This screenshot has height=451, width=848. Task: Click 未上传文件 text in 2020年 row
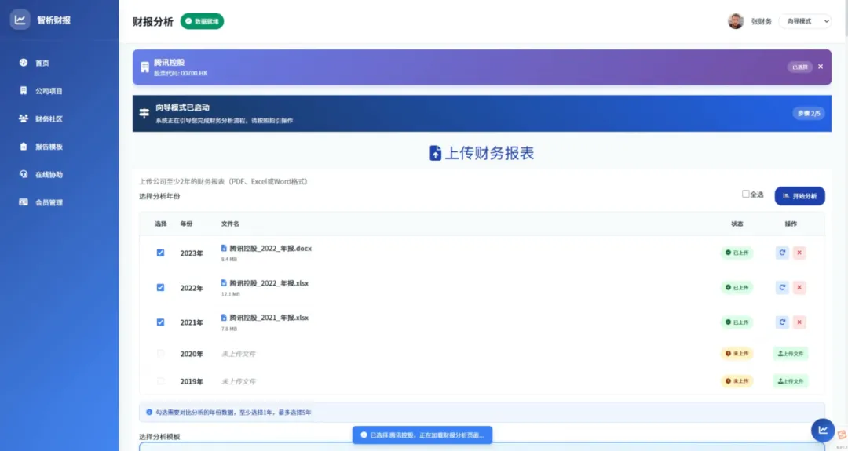click(239, 354)
